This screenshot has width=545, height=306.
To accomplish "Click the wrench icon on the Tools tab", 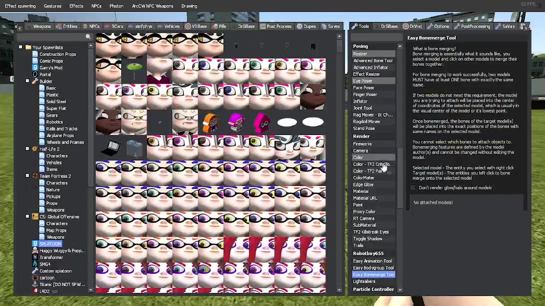I will [354, 26].
